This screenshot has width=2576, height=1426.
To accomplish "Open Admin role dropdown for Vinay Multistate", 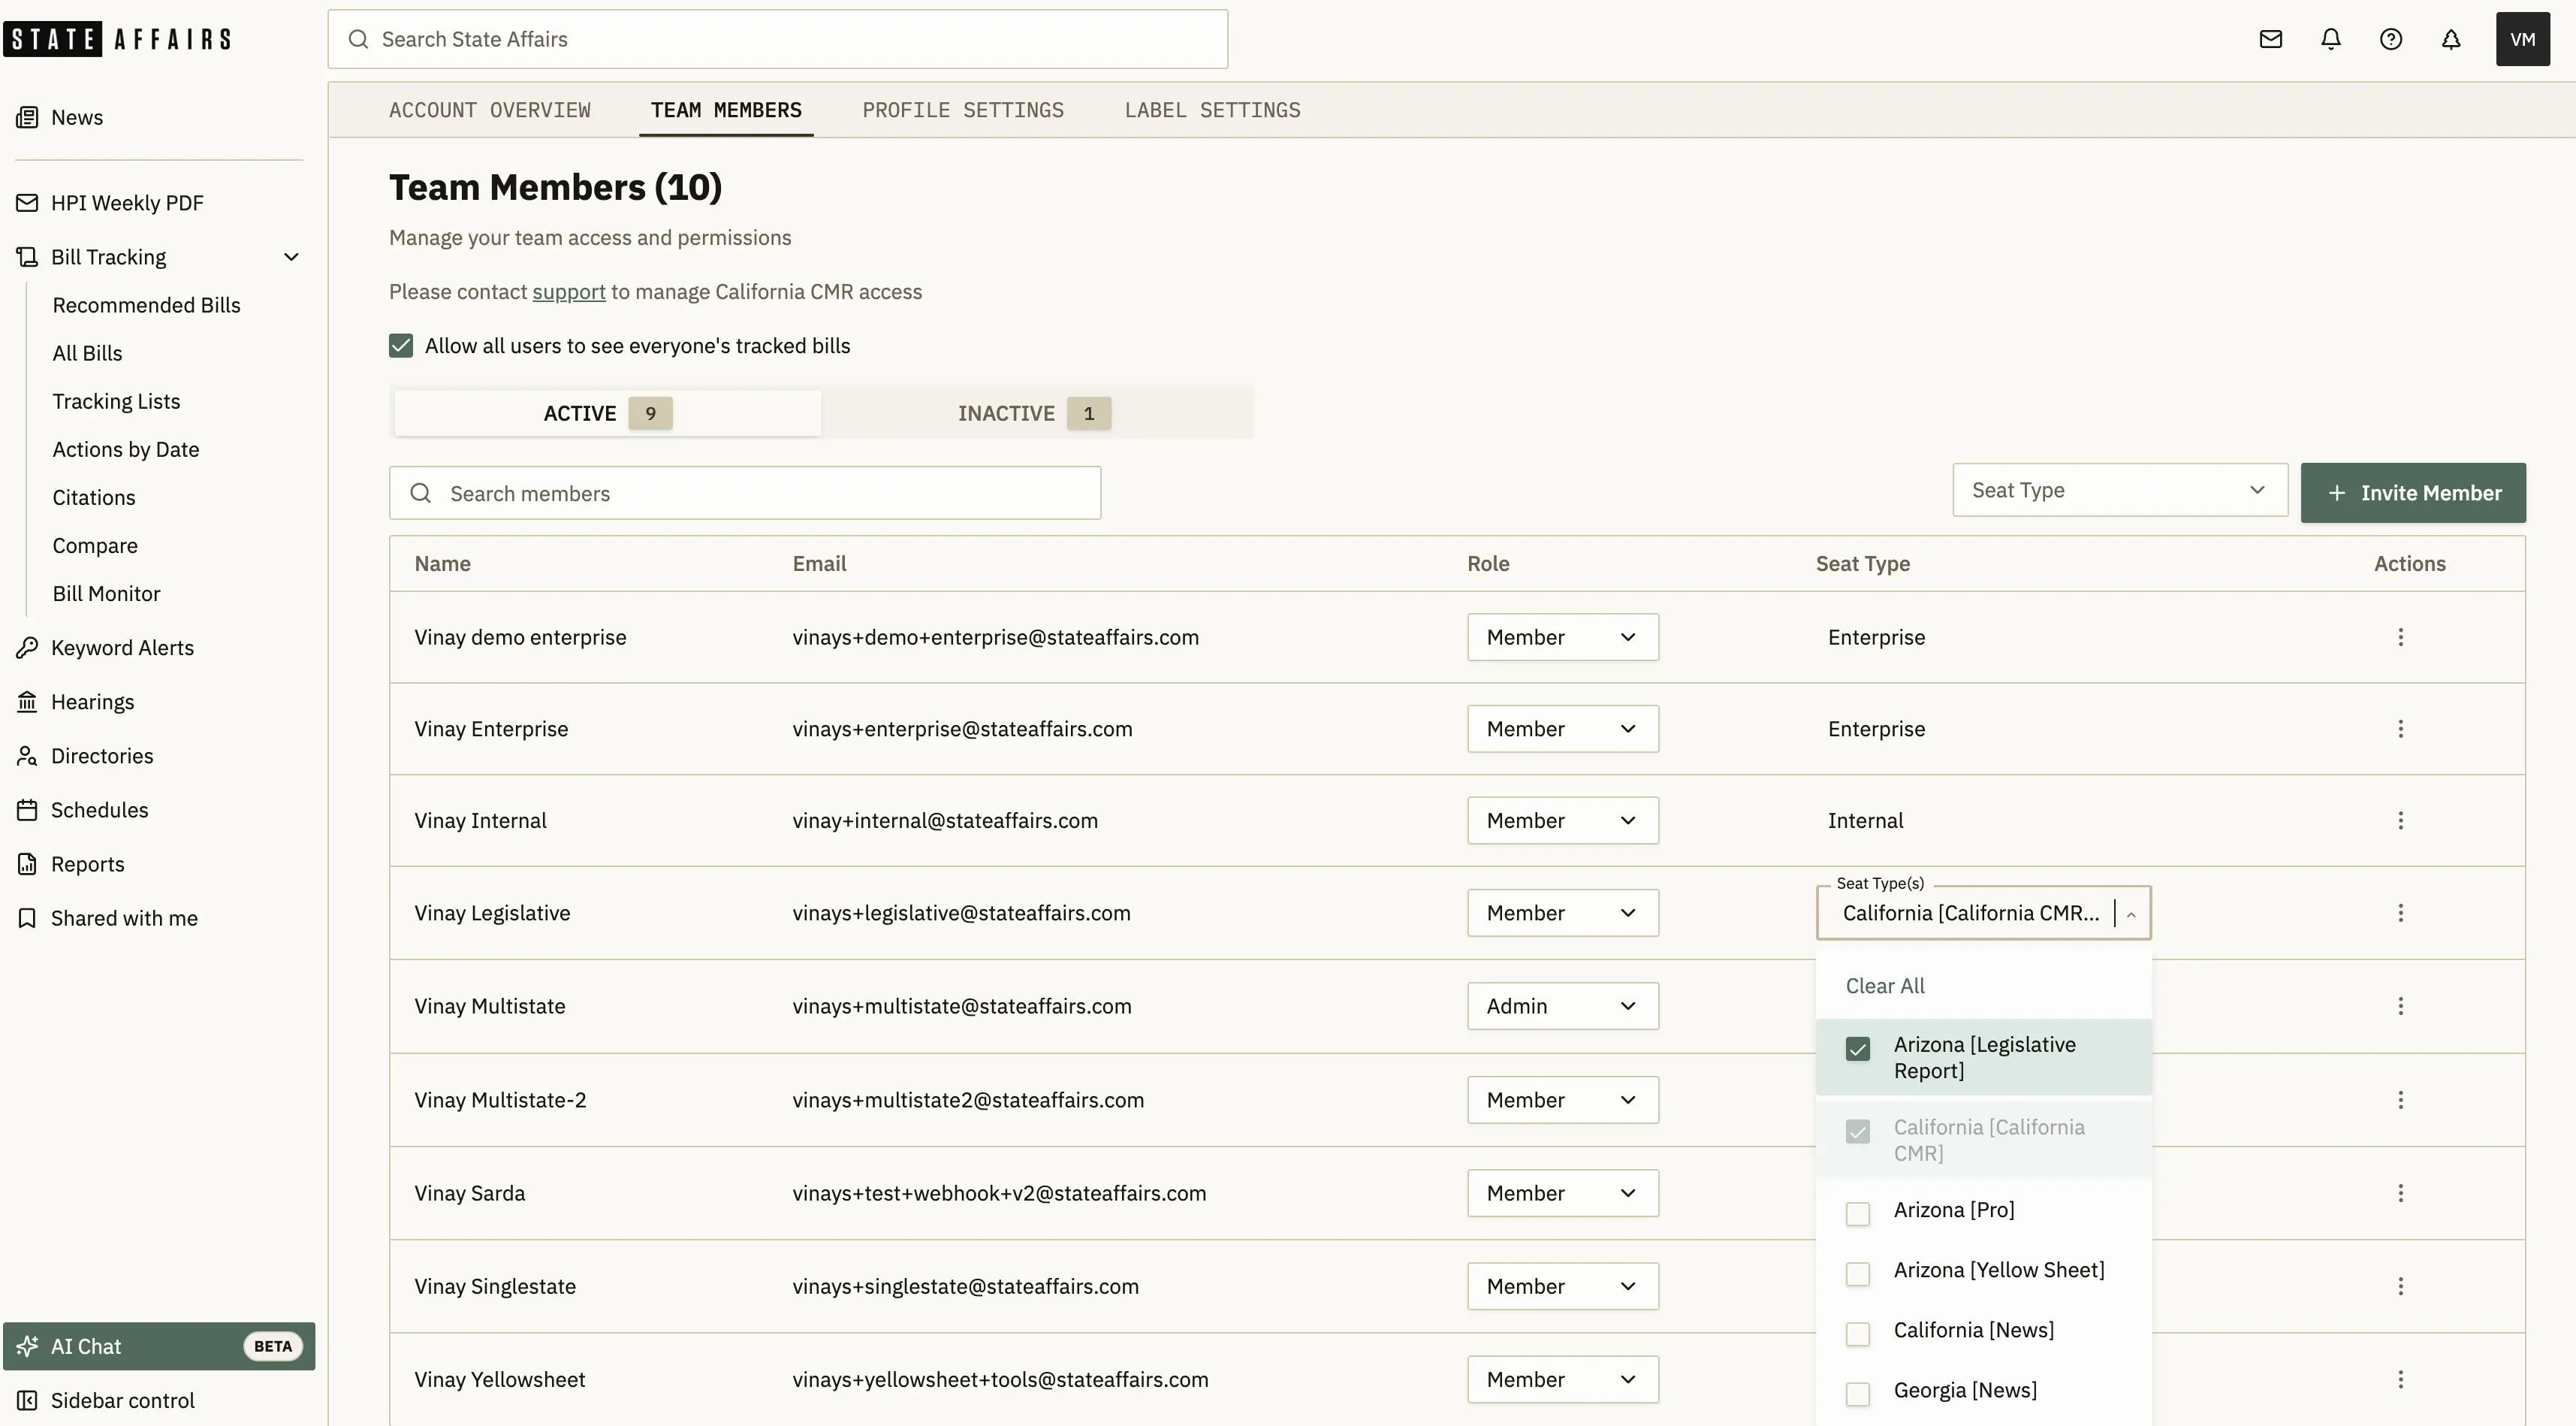I will [x=1562, y=1006].
